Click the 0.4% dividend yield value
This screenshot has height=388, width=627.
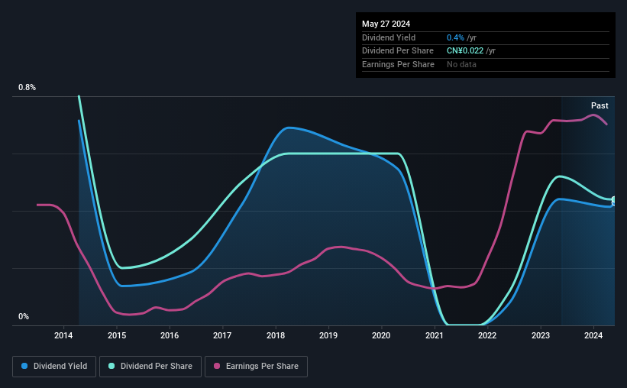point(455,37)
